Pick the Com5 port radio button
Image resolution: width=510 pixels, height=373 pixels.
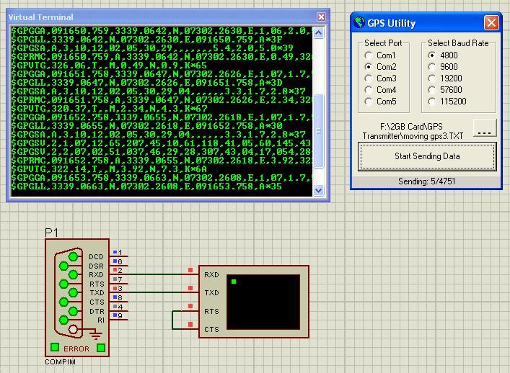click(368, 102)
